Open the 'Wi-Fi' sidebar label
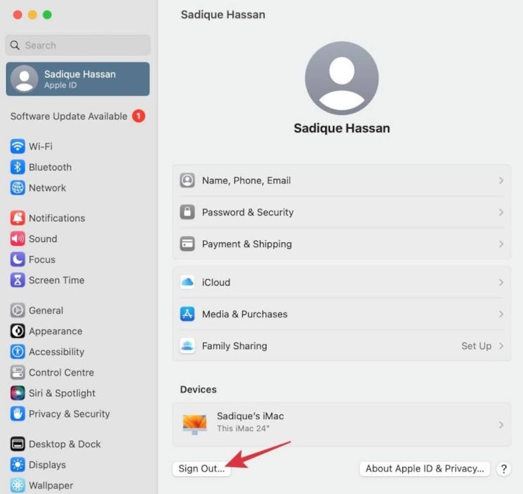523x494 pixels. coord(41,146)
